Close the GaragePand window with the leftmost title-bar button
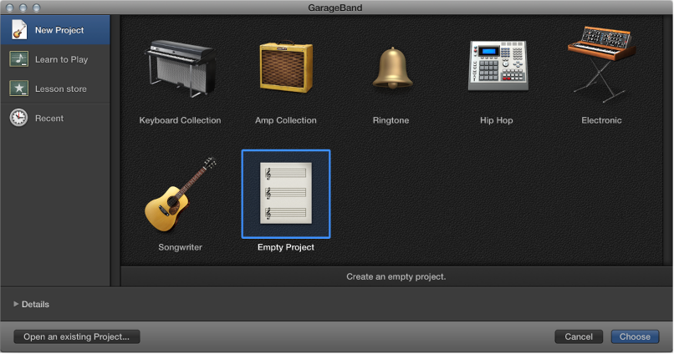The image size is (674, 354). (x=9, y=8)
